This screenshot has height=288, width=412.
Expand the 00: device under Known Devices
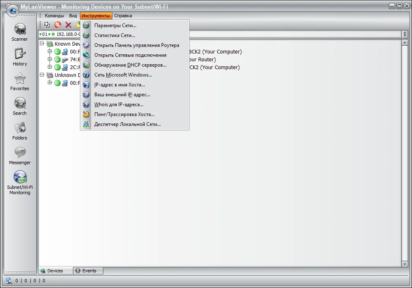50,51
